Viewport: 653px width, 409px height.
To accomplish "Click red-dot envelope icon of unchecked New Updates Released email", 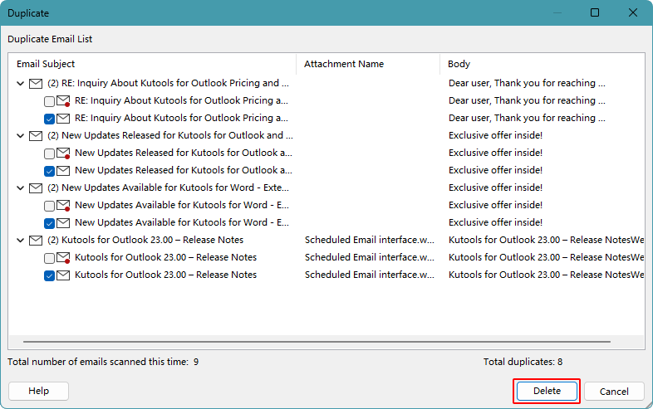I will 63,153.
